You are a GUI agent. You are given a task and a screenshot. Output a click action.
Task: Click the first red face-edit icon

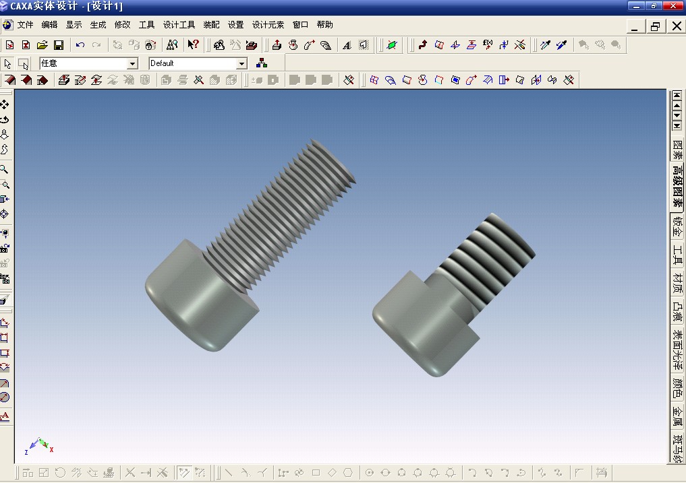[x=9, y=80]
